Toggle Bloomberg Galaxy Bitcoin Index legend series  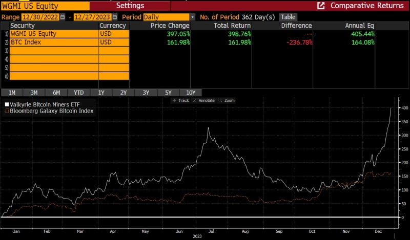pos(49,111)
